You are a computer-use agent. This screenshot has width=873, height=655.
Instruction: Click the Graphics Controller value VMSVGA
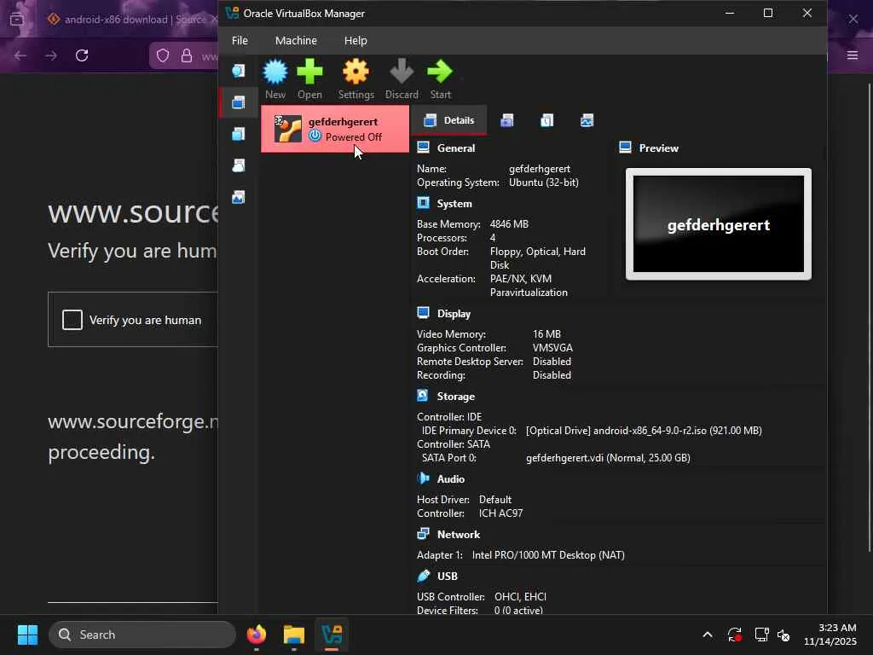pyautogui.click(x=552, y=348)
